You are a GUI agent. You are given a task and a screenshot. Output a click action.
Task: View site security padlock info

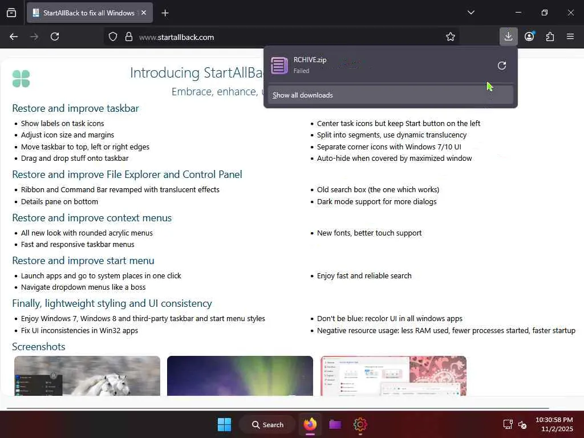pos(129,37)
